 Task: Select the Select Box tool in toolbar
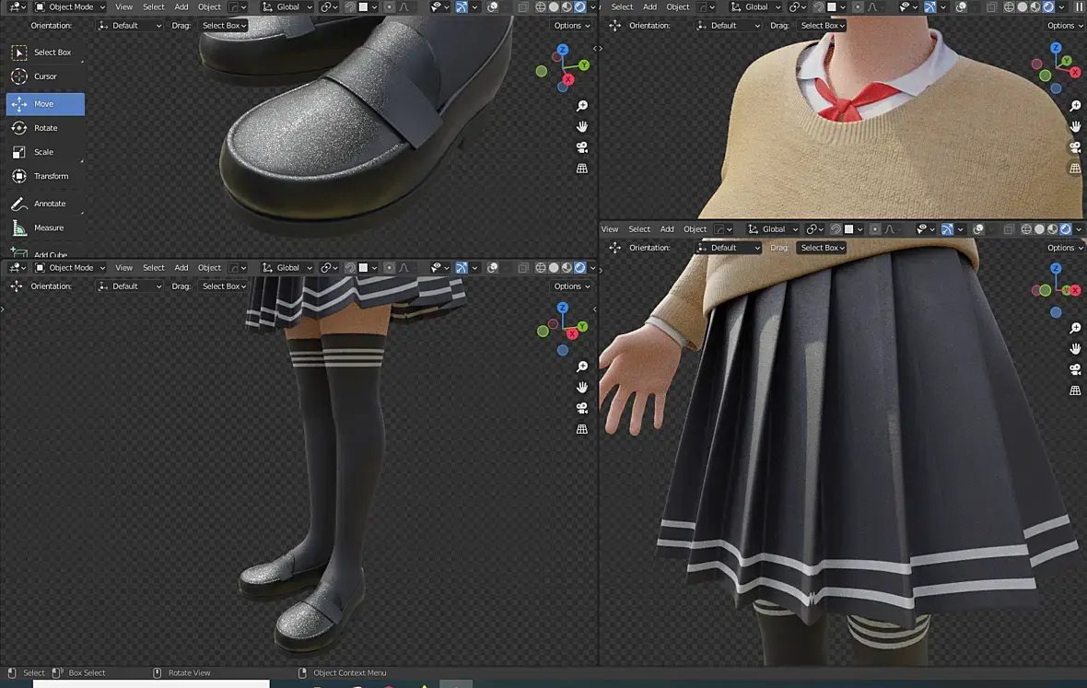[45, 52]
